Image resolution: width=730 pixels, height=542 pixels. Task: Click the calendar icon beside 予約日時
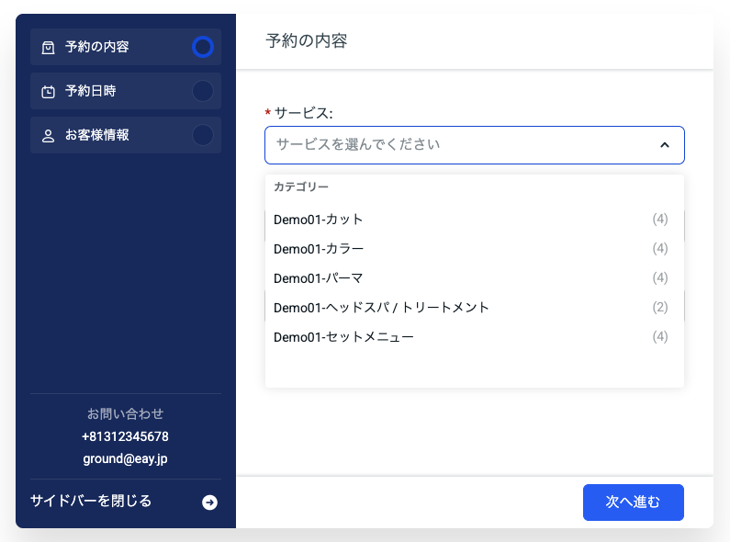pyautogui.click(x=48, y=91)
